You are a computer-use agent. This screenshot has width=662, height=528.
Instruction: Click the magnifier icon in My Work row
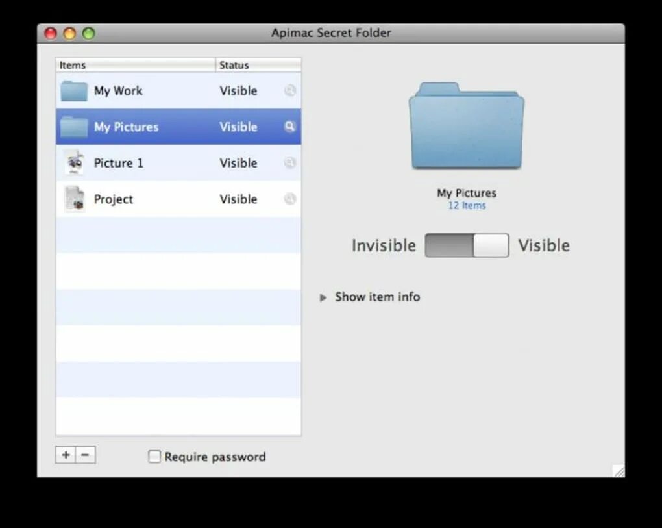coord(289,90)
